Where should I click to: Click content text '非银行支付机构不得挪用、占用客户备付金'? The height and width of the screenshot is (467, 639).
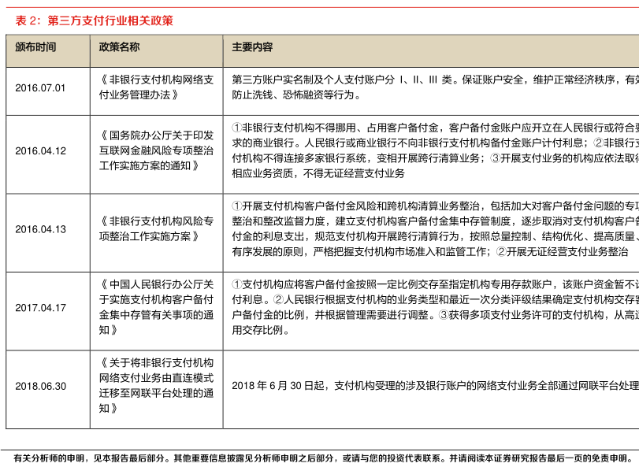point(340,128)
